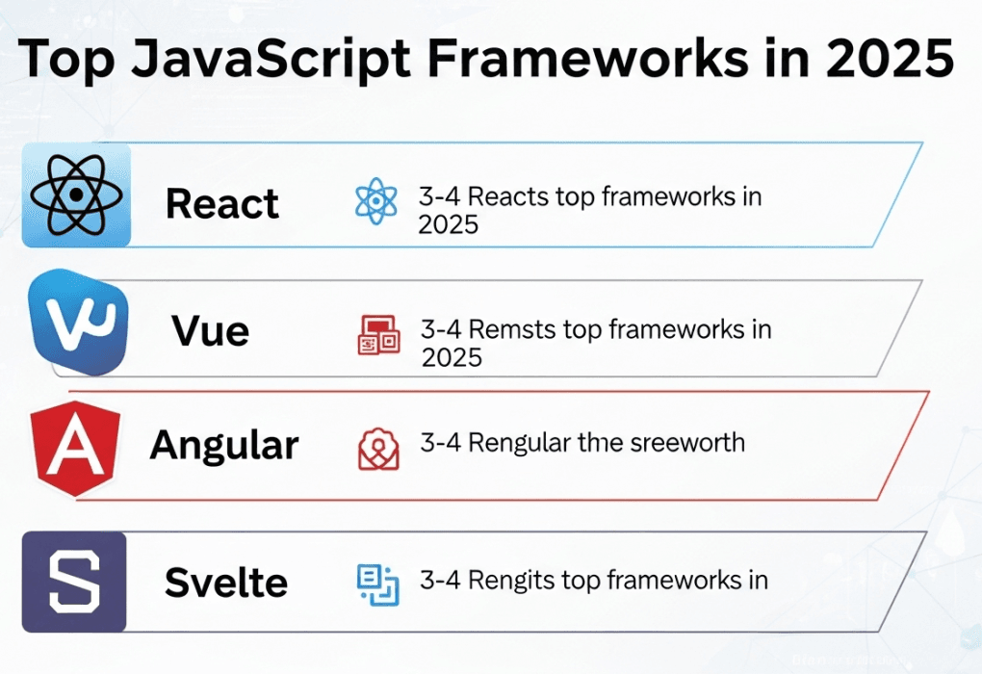
Task: Open the Angular framework label
Action: click(224, 445)
